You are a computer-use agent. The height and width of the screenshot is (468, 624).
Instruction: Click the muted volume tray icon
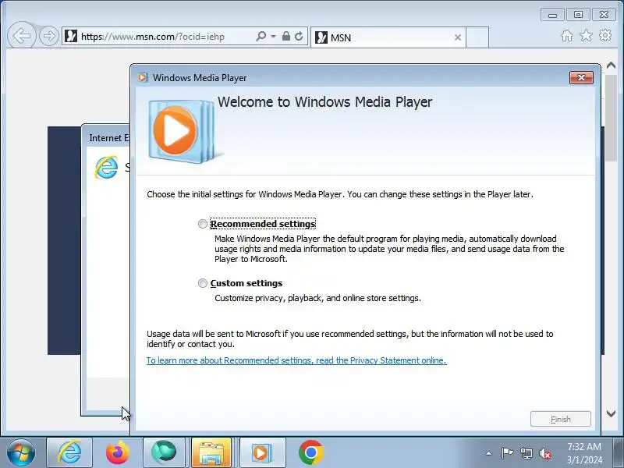pos(544,453)
